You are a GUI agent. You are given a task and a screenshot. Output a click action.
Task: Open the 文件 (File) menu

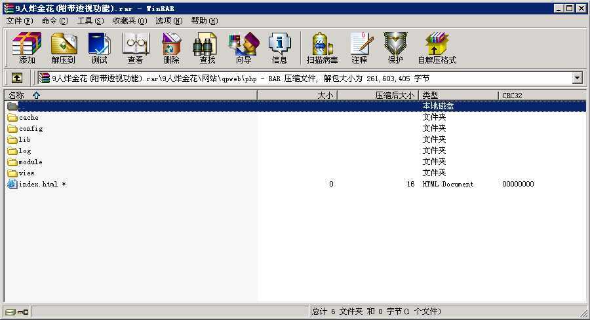[19, 20]
